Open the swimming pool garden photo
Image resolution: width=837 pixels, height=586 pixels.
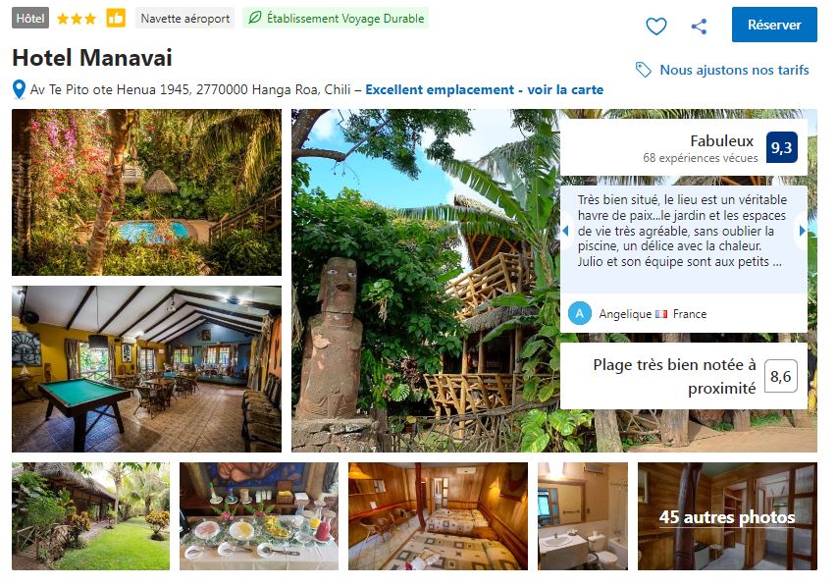pos(146,192)
